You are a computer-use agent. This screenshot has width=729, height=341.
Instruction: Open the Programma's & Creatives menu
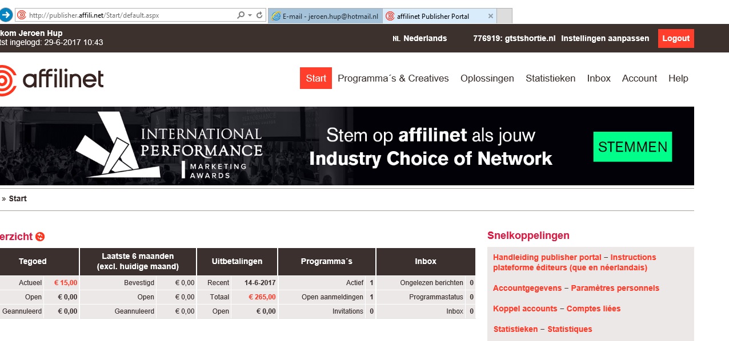click(x=393, y=78)
